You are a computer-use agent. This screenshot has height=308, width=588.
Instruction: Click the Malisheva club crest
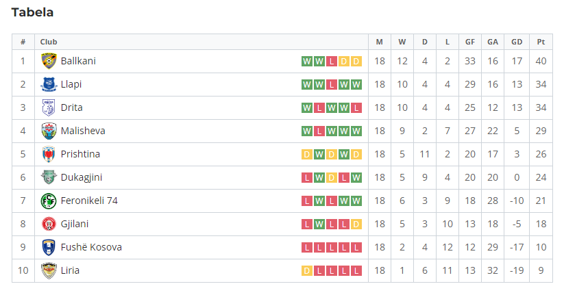click(49, 131)
